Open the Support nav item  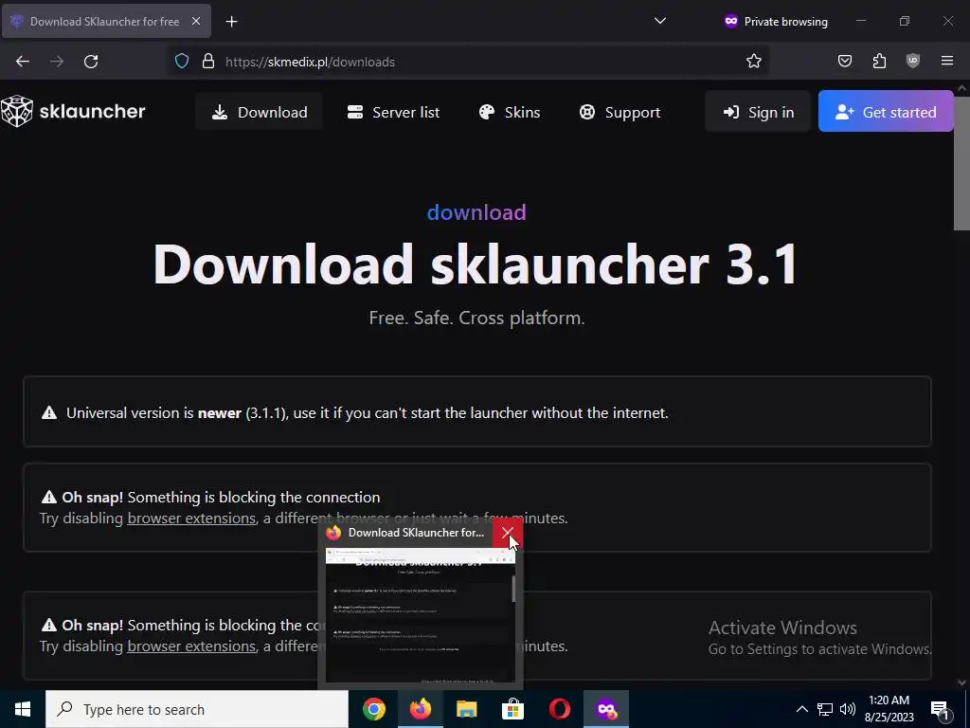pyautogui.click(x=620, y=112)
